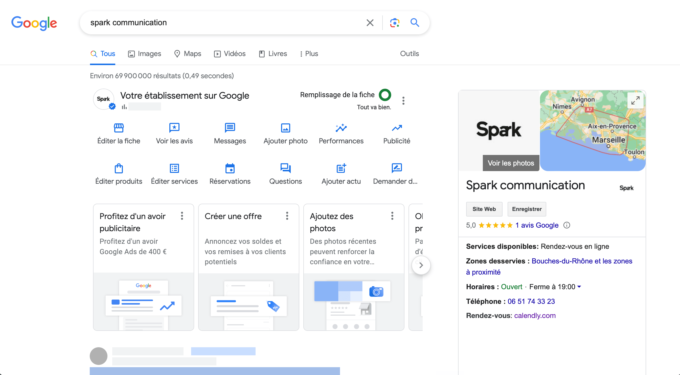680x375 pixels.
Task: Open the Marseille area map thumbnail
Action: click(x=593, y=130)
